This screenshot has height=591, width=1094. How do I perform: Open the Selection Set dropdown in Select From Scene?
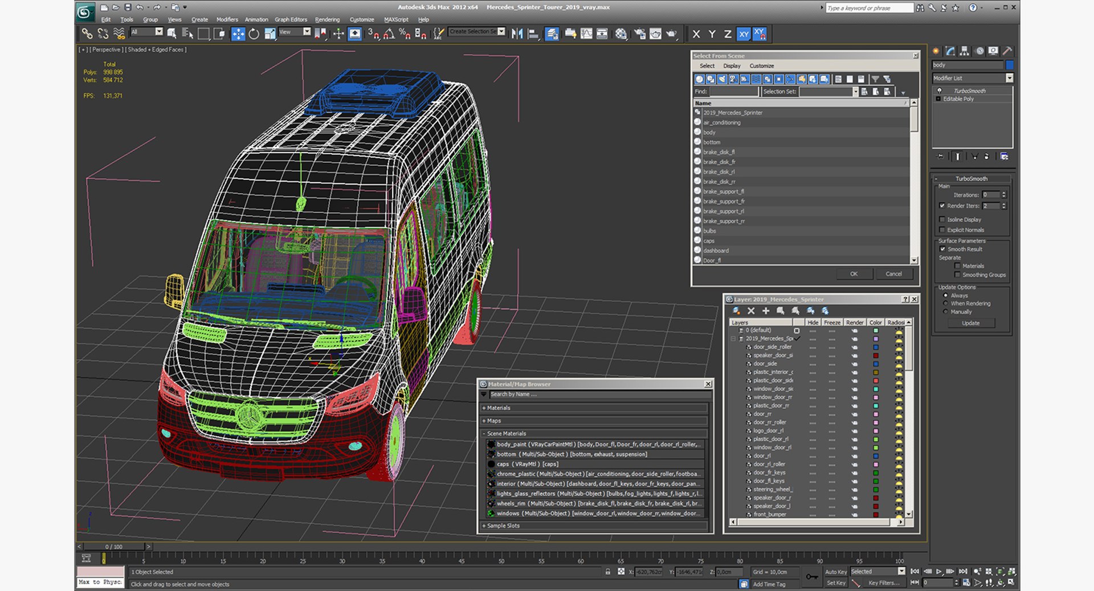pos(855,91)
